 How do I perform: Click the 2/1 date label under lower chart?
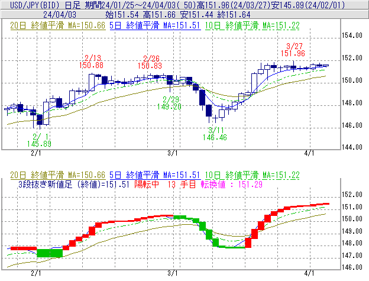35,273
